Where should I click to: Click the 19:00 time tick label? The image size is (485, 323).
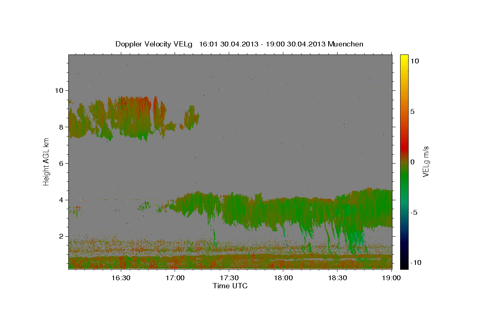coord(392,278)
